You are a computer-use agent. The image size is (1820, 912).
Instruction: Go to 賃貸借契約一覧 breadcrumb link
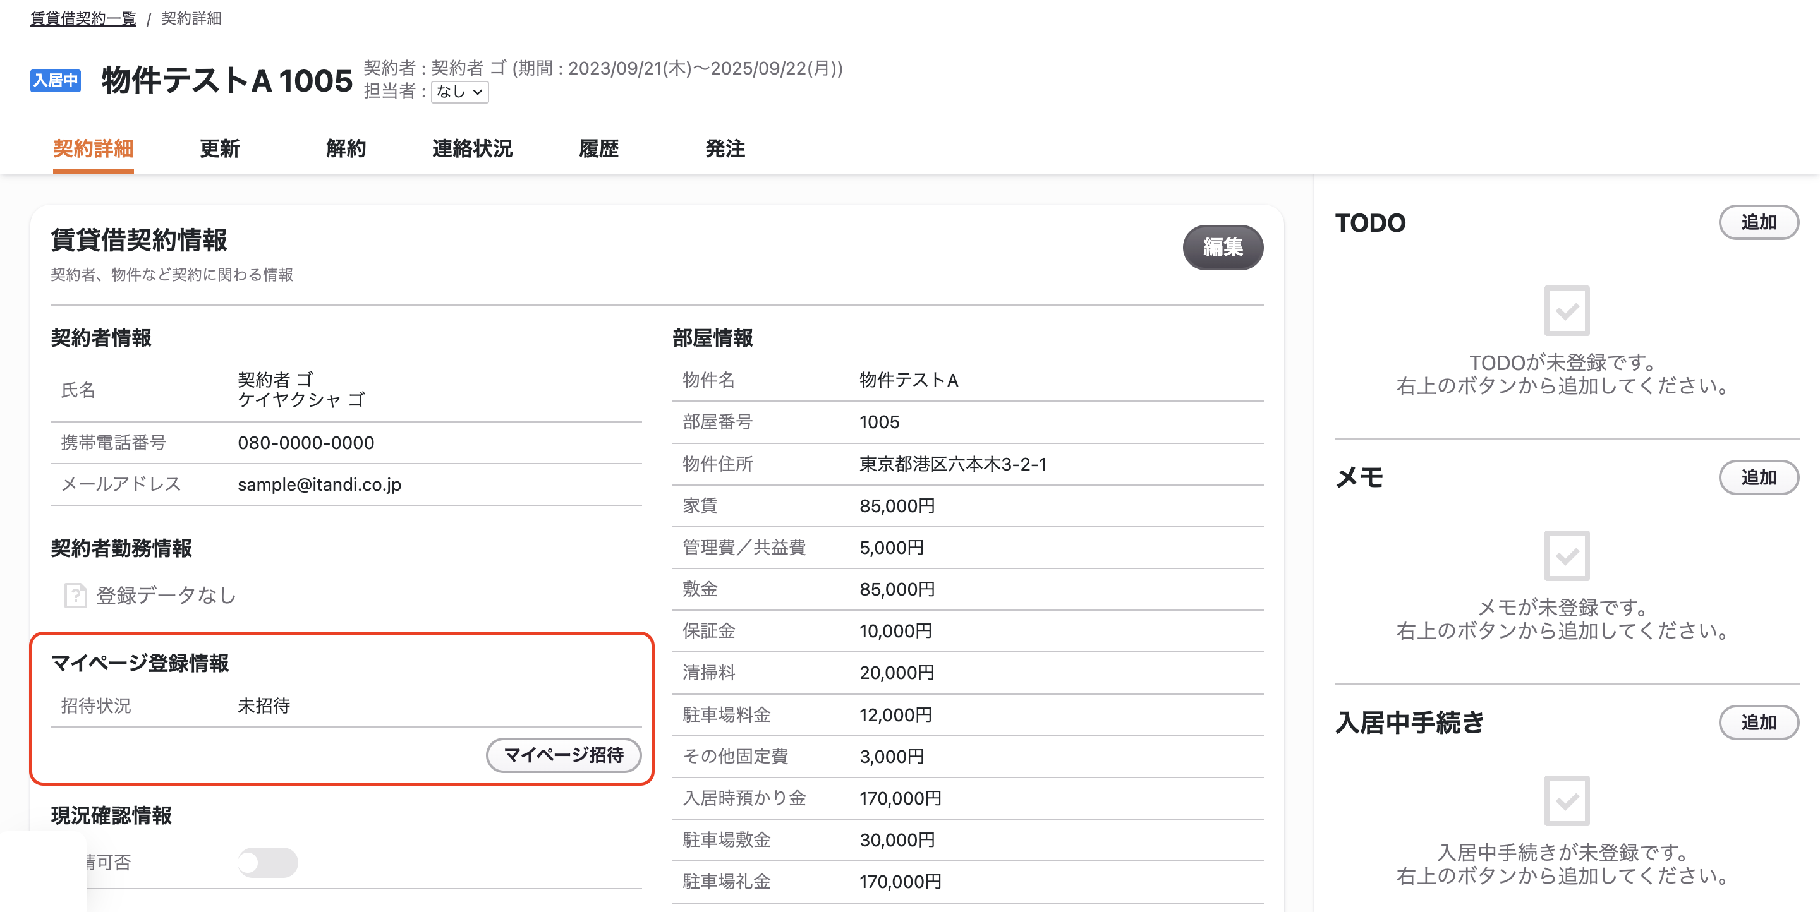click(x=83, y=18)
